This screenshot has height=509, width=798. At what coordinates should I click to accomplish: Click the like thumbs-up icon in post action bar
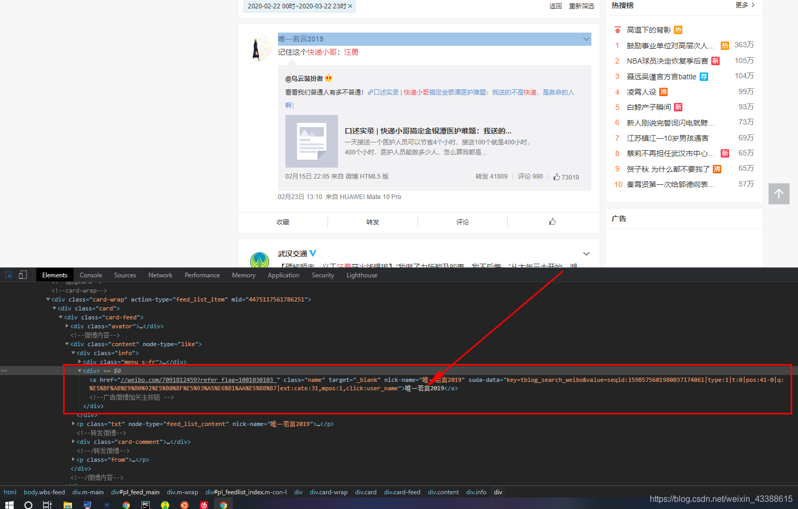point(553,222)
